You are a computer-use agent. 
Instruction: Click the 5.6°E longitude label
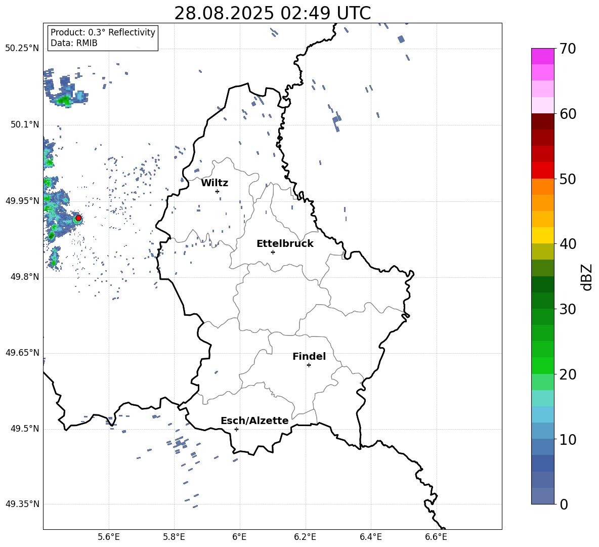point(109,537)
